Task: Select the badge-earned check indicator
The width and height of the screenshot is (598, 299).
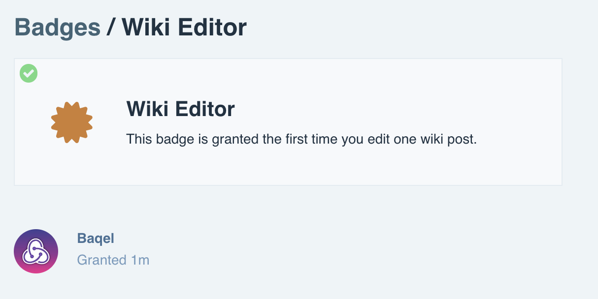Action: pos(29,73)
